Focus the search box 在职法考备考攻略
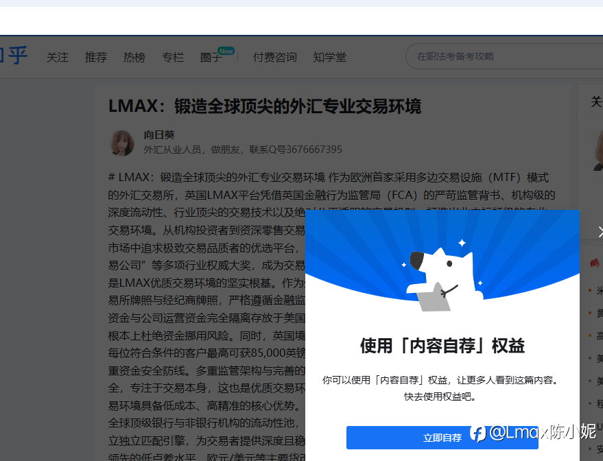 coord(504,56)
